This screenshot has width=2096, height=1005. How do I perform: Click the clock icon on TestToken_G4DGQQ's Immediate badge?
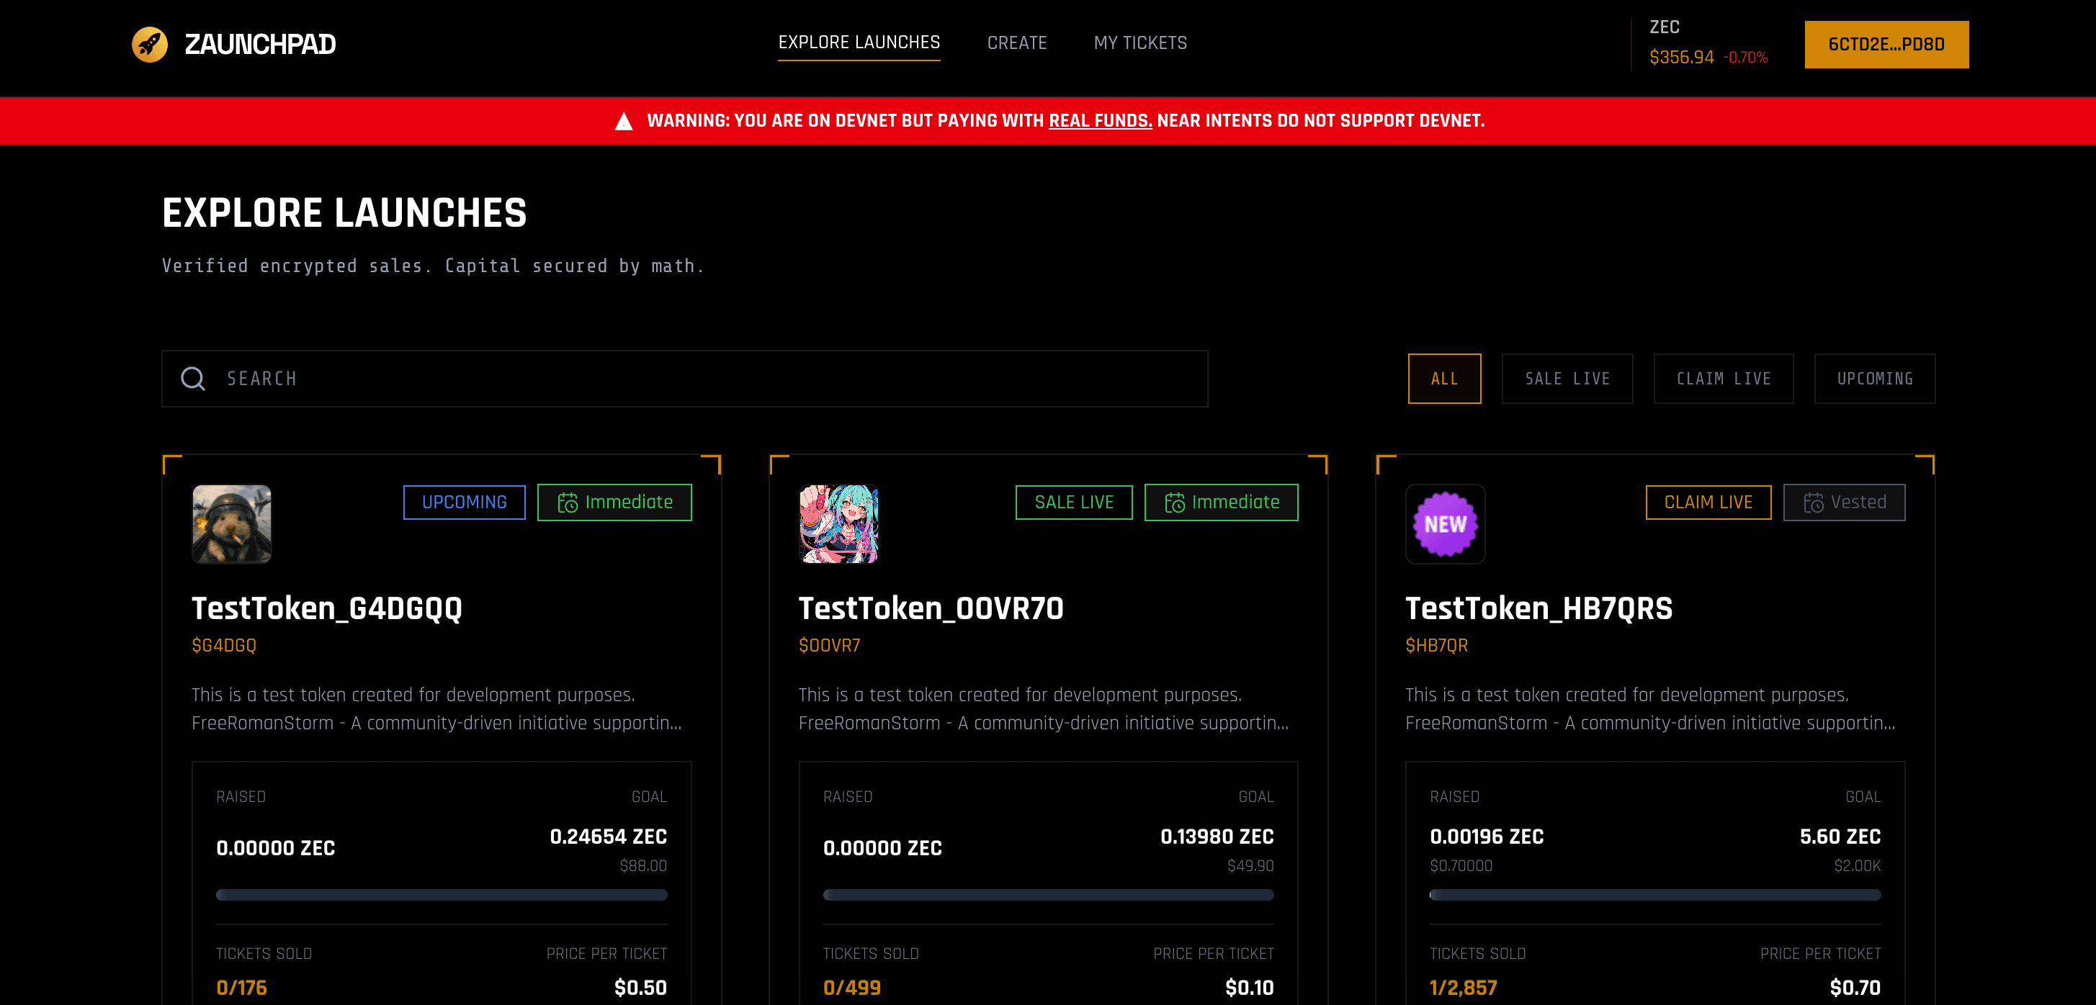pyautogui.click(x=569, y=502)
